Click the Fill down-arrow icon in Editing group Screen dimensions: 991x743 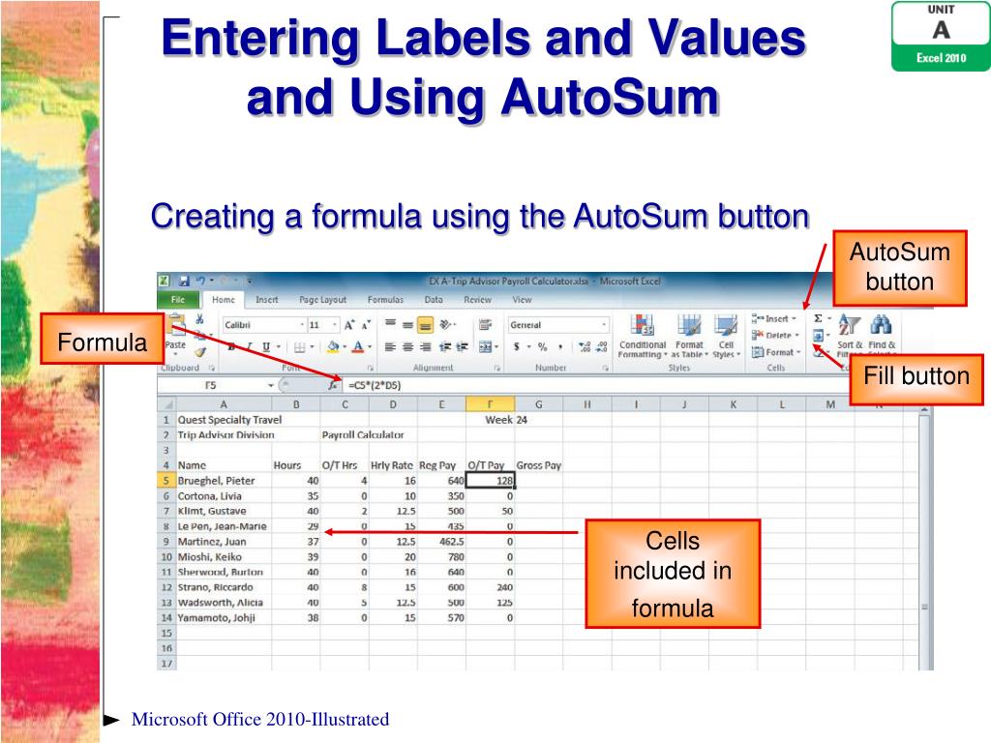pos(818,336)
